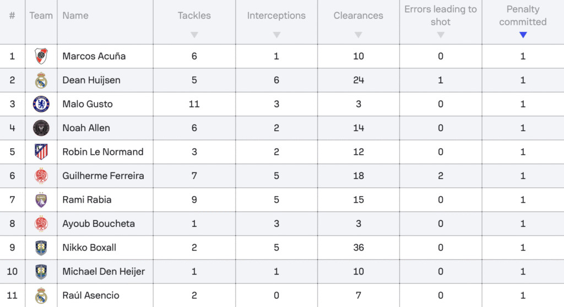Select the Chelsea badge in Malo Gusto's row
The height and width of the screenshot is (307, 564).
point(41,104)
